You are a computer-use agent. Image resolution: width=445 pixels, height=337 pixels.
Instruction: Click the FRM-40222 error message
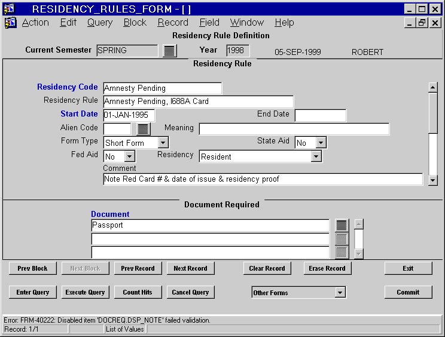pos(107,320)
